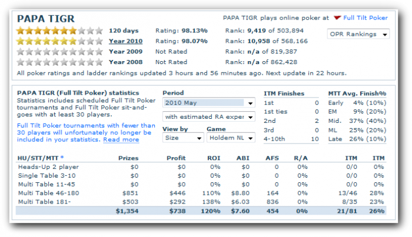Click the 120 days star rating row

(59, 31)
